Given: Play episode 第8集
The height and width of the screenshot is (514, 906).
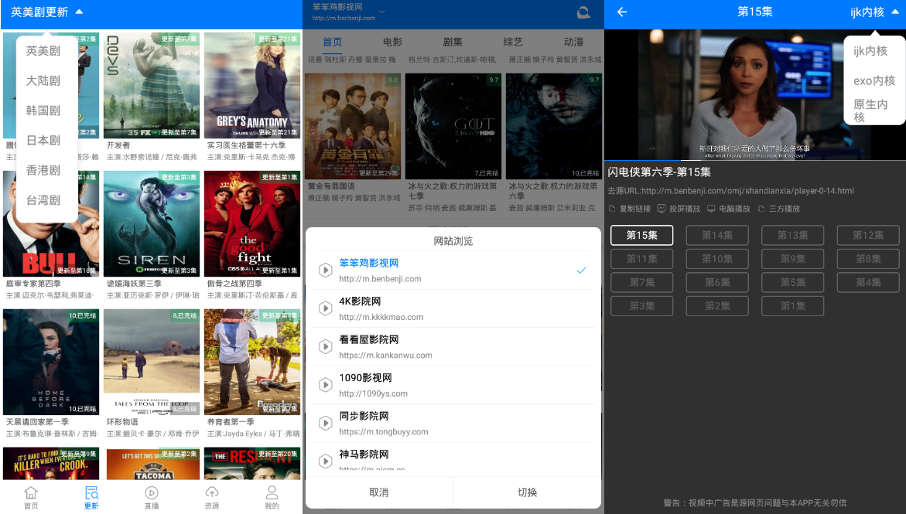Looking at the screenshot, I should coord(868,259).
